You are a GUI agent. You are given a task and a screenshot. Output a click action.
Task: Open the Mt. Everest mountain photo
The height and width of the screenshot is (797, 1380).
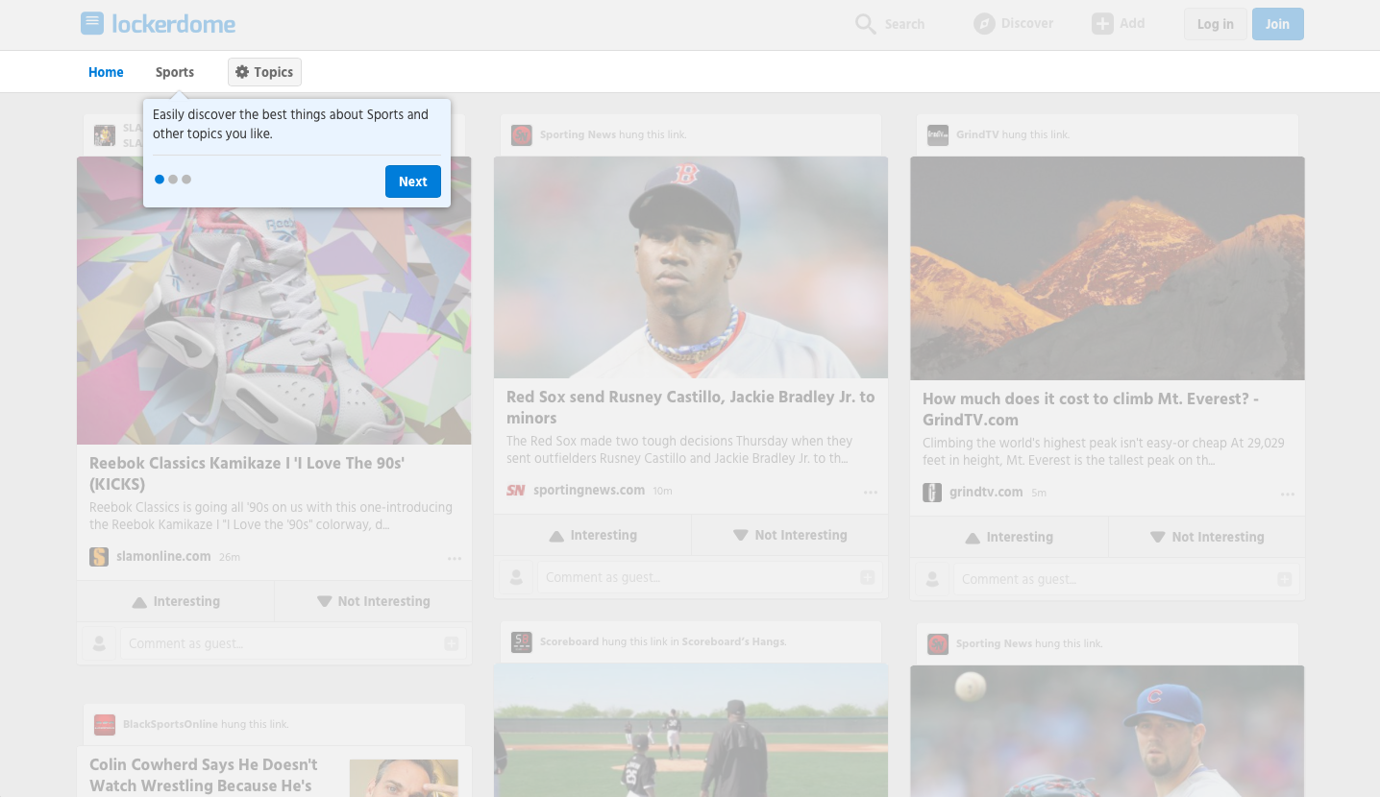[1107, 268]
